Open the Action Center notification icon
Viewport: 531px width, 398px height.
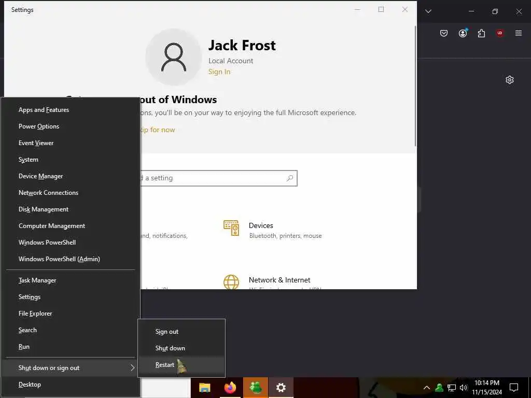pyautogui.click(x=514, y=388)
